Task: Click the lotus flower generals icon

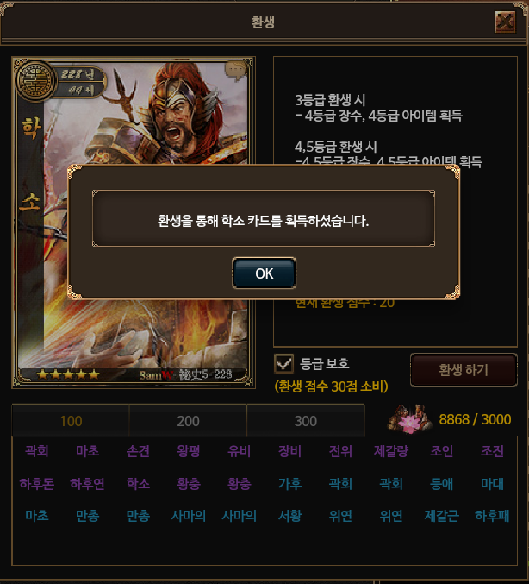Action: [409, 419]
